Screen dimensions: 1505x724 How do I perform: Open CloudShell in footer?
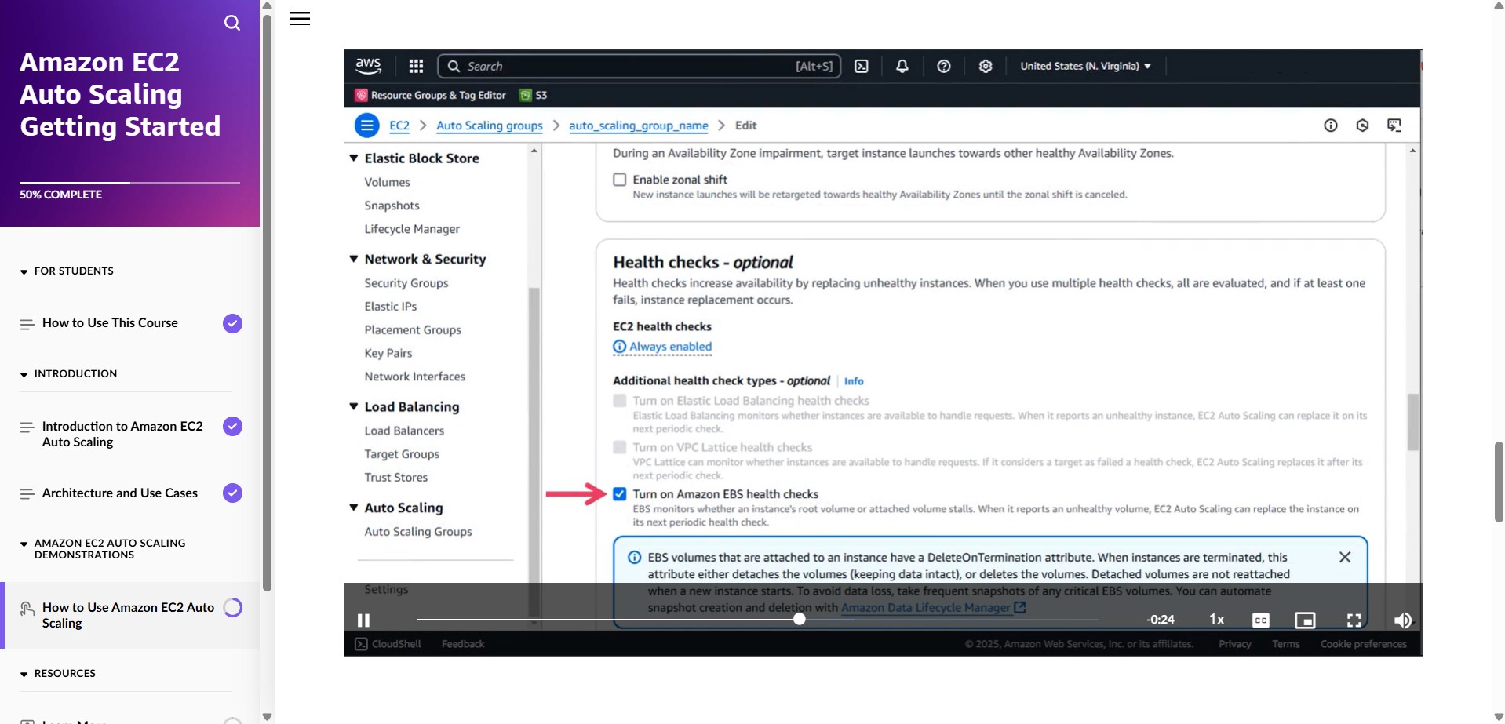(x=388, y=644)
